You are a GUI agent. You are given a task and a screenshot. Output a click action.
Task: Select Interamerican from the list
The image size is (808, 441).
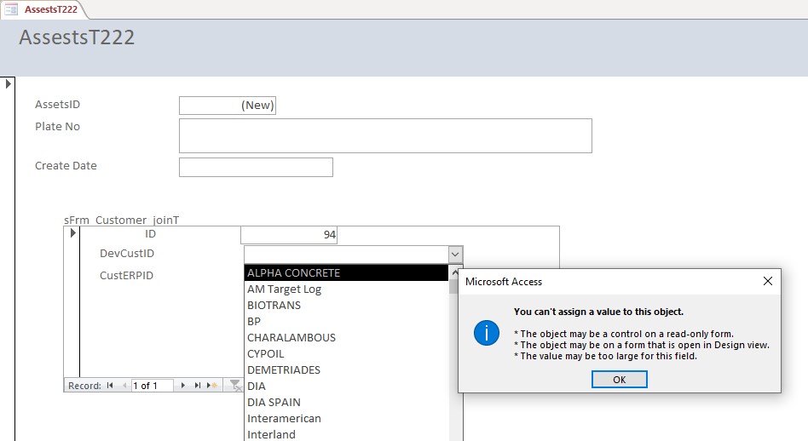(346, 418)
